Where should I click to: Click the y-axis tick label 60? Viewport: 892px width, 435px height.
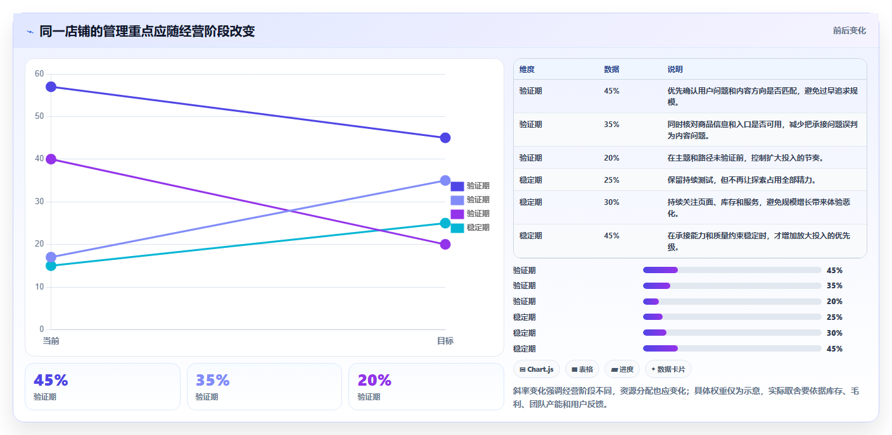(39, 74)
